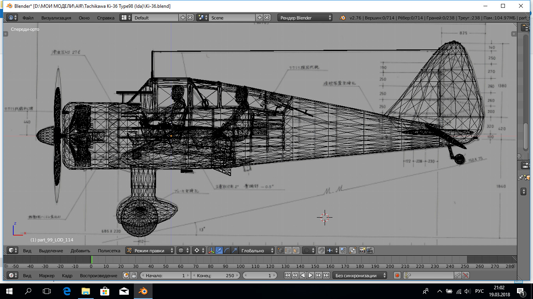Open the 'Полисетка' mesh menu
This screenshot has height=299, width=533.
click(109, 251)
